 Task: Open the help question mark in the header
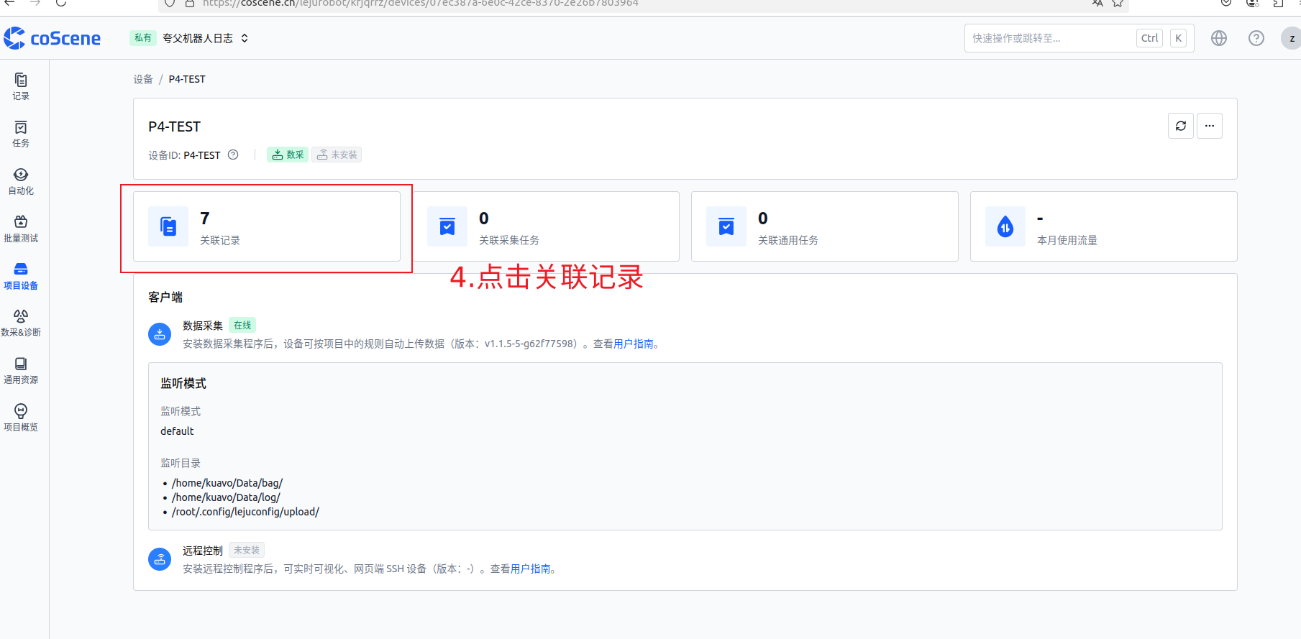pyautogui.click(x=1256, y=38)
